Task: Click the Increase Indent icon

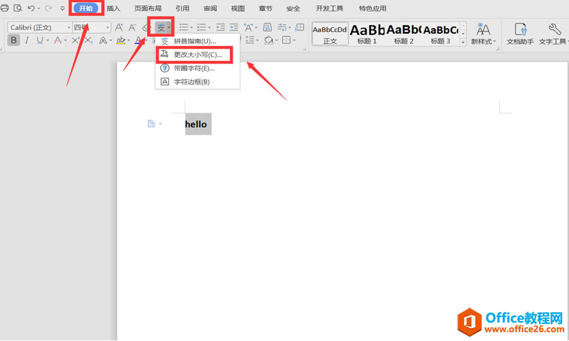Action: (234, 27)
